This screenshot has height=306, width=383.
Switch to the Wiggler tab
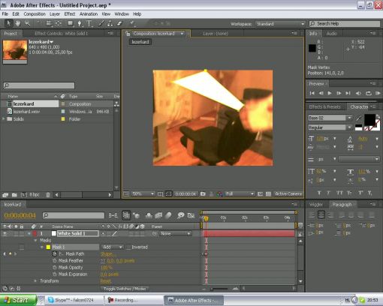click(316, 205)
